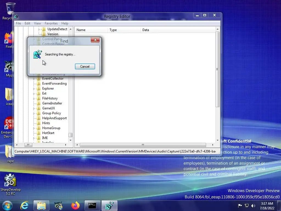The height and width of the screenshot is (211, 281).
Task: Select the Hints folder icon
Action: tap(38, 123)
